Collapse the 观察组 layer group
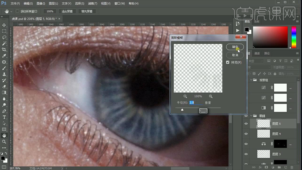The width and height of the screenshot is (302, 170). pyautogui.click(x=251, y=80)
